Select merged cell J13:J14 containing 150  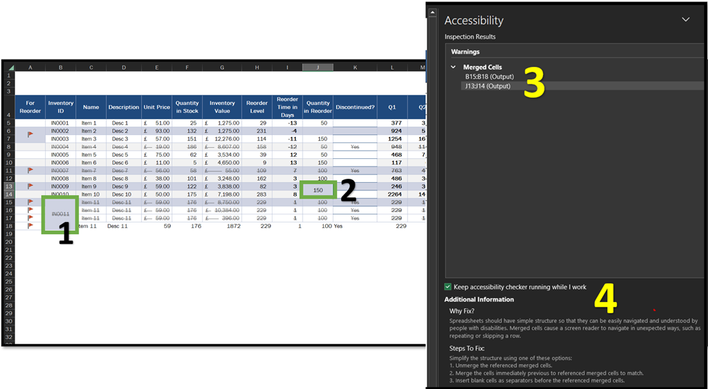[x=318, y=190]
